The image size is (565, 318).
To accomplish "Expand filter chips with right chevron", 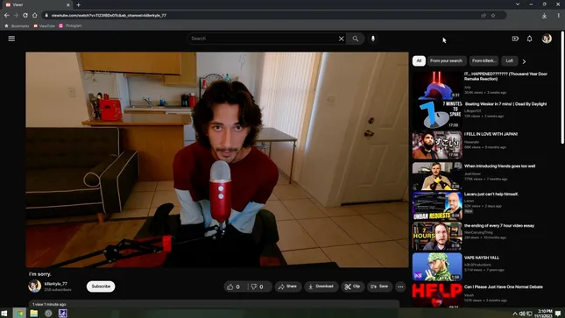I will pos(524,61).
